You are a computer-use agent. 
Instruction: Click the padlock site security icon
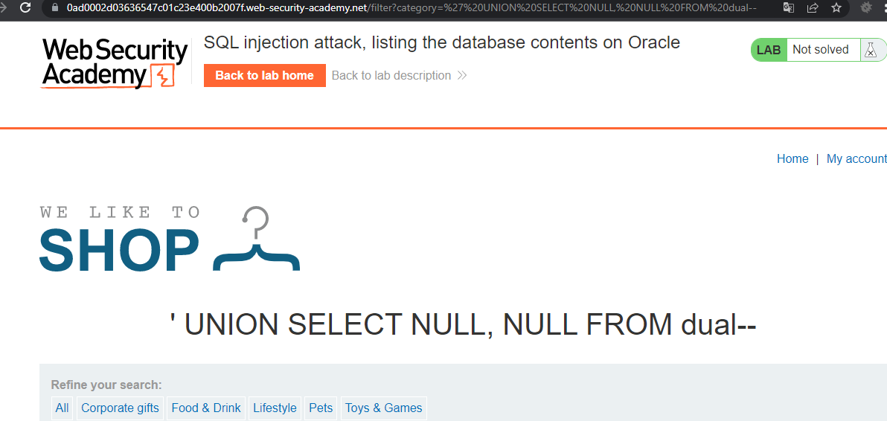pos(54,8)
